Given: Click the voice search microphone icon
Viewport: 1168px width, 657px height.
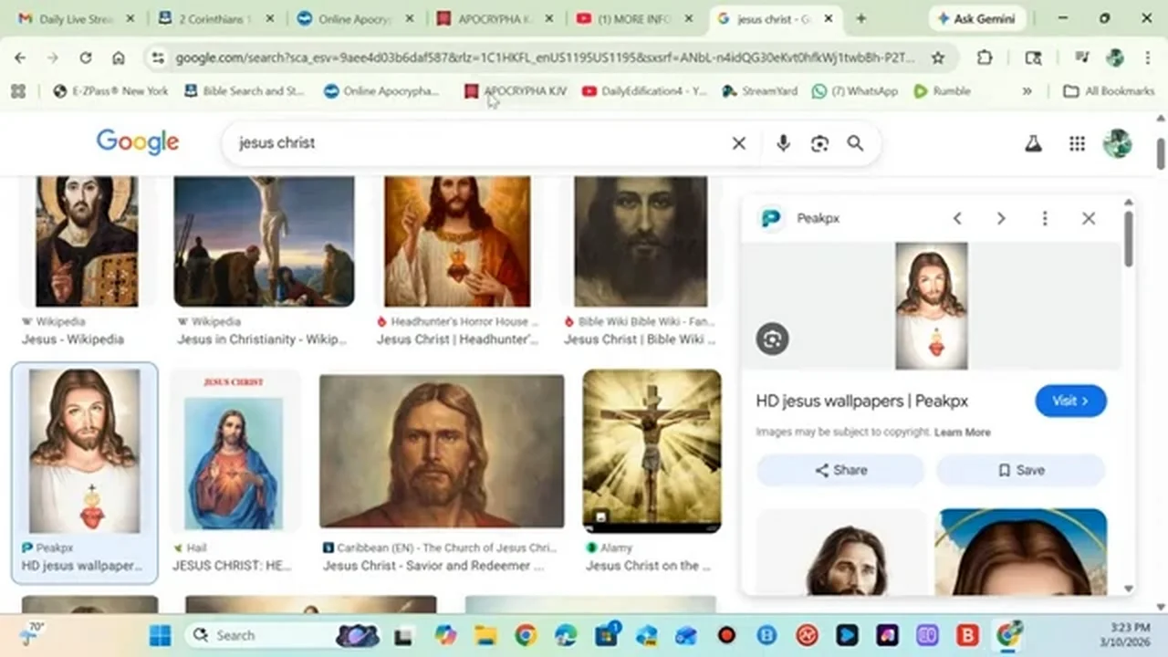Looking at the screenshot, I should (x=783, y=143).
